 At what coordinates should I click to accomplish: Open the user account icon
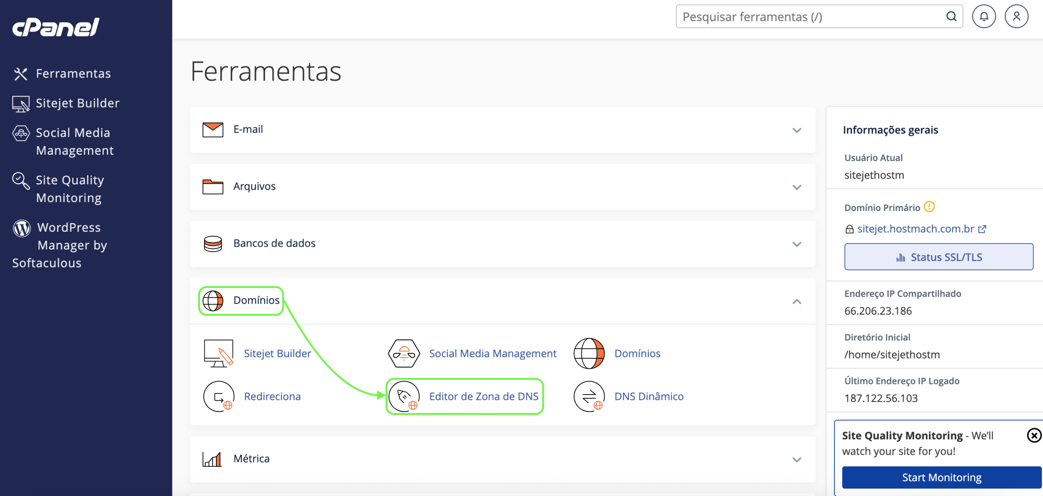[x=1017, y=16]
